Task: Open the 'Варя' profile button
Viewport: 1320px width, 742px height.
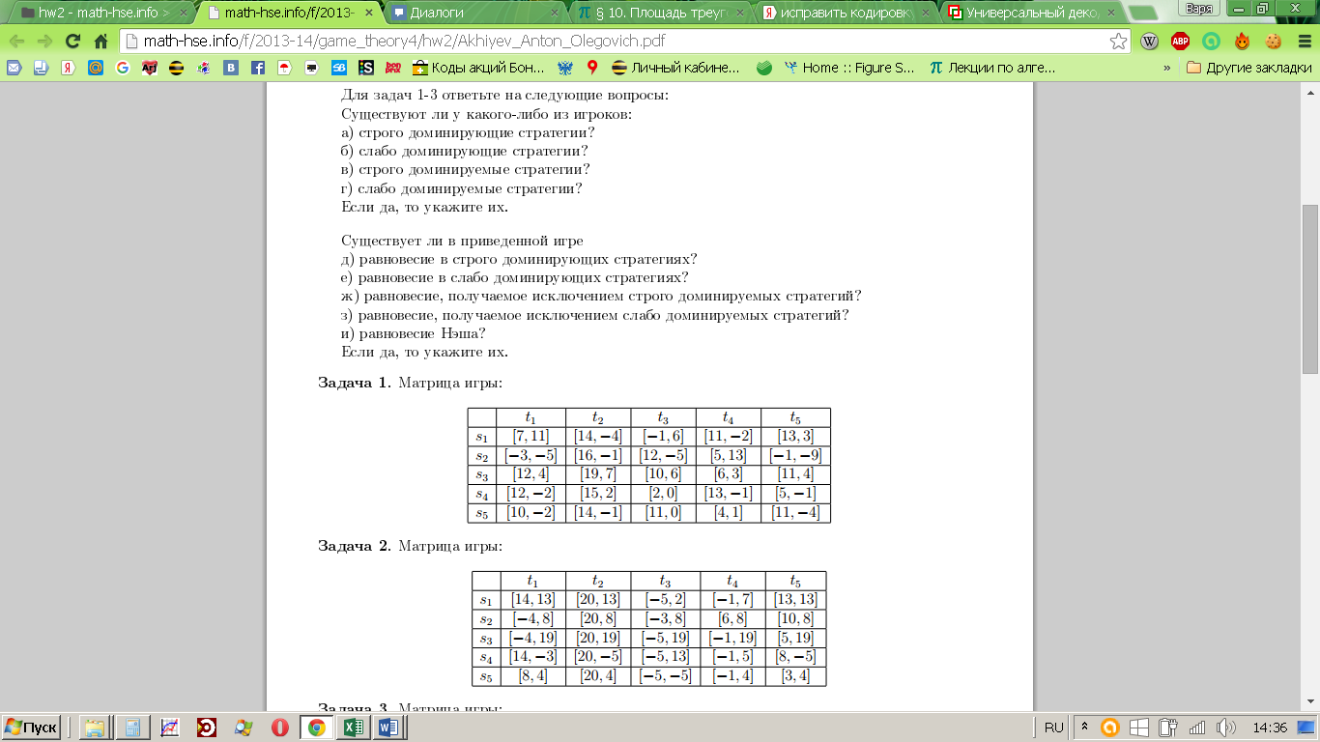Action: click(1199, 9)
